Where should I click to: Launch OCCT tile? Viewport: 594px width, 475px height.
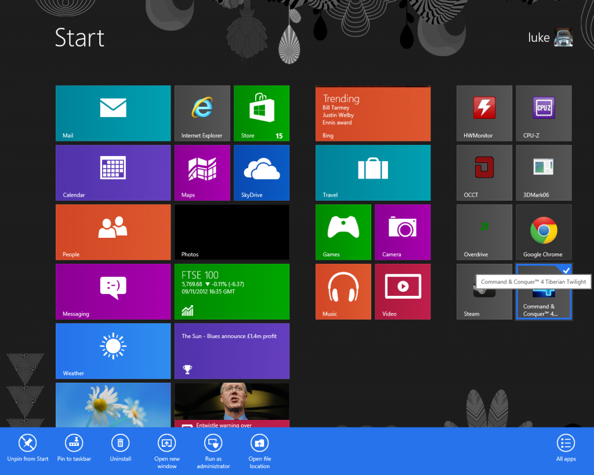tap(484, 173)
